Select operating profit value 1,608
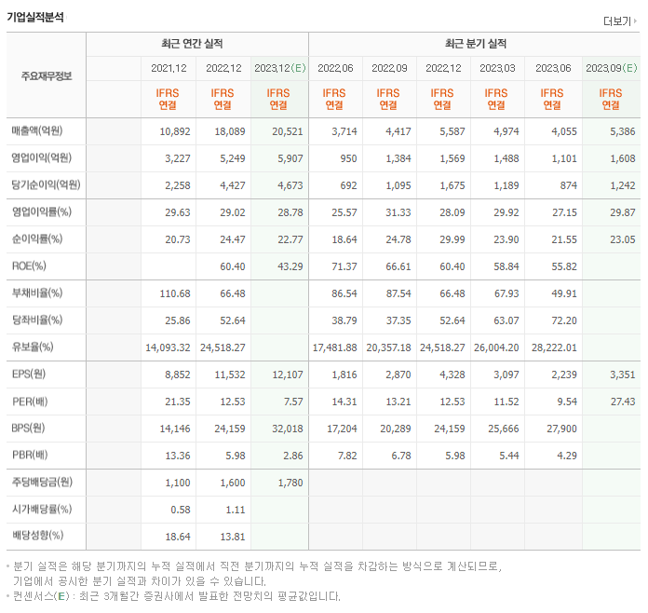Viewport: 648px width, 613px height. [622, 158]
